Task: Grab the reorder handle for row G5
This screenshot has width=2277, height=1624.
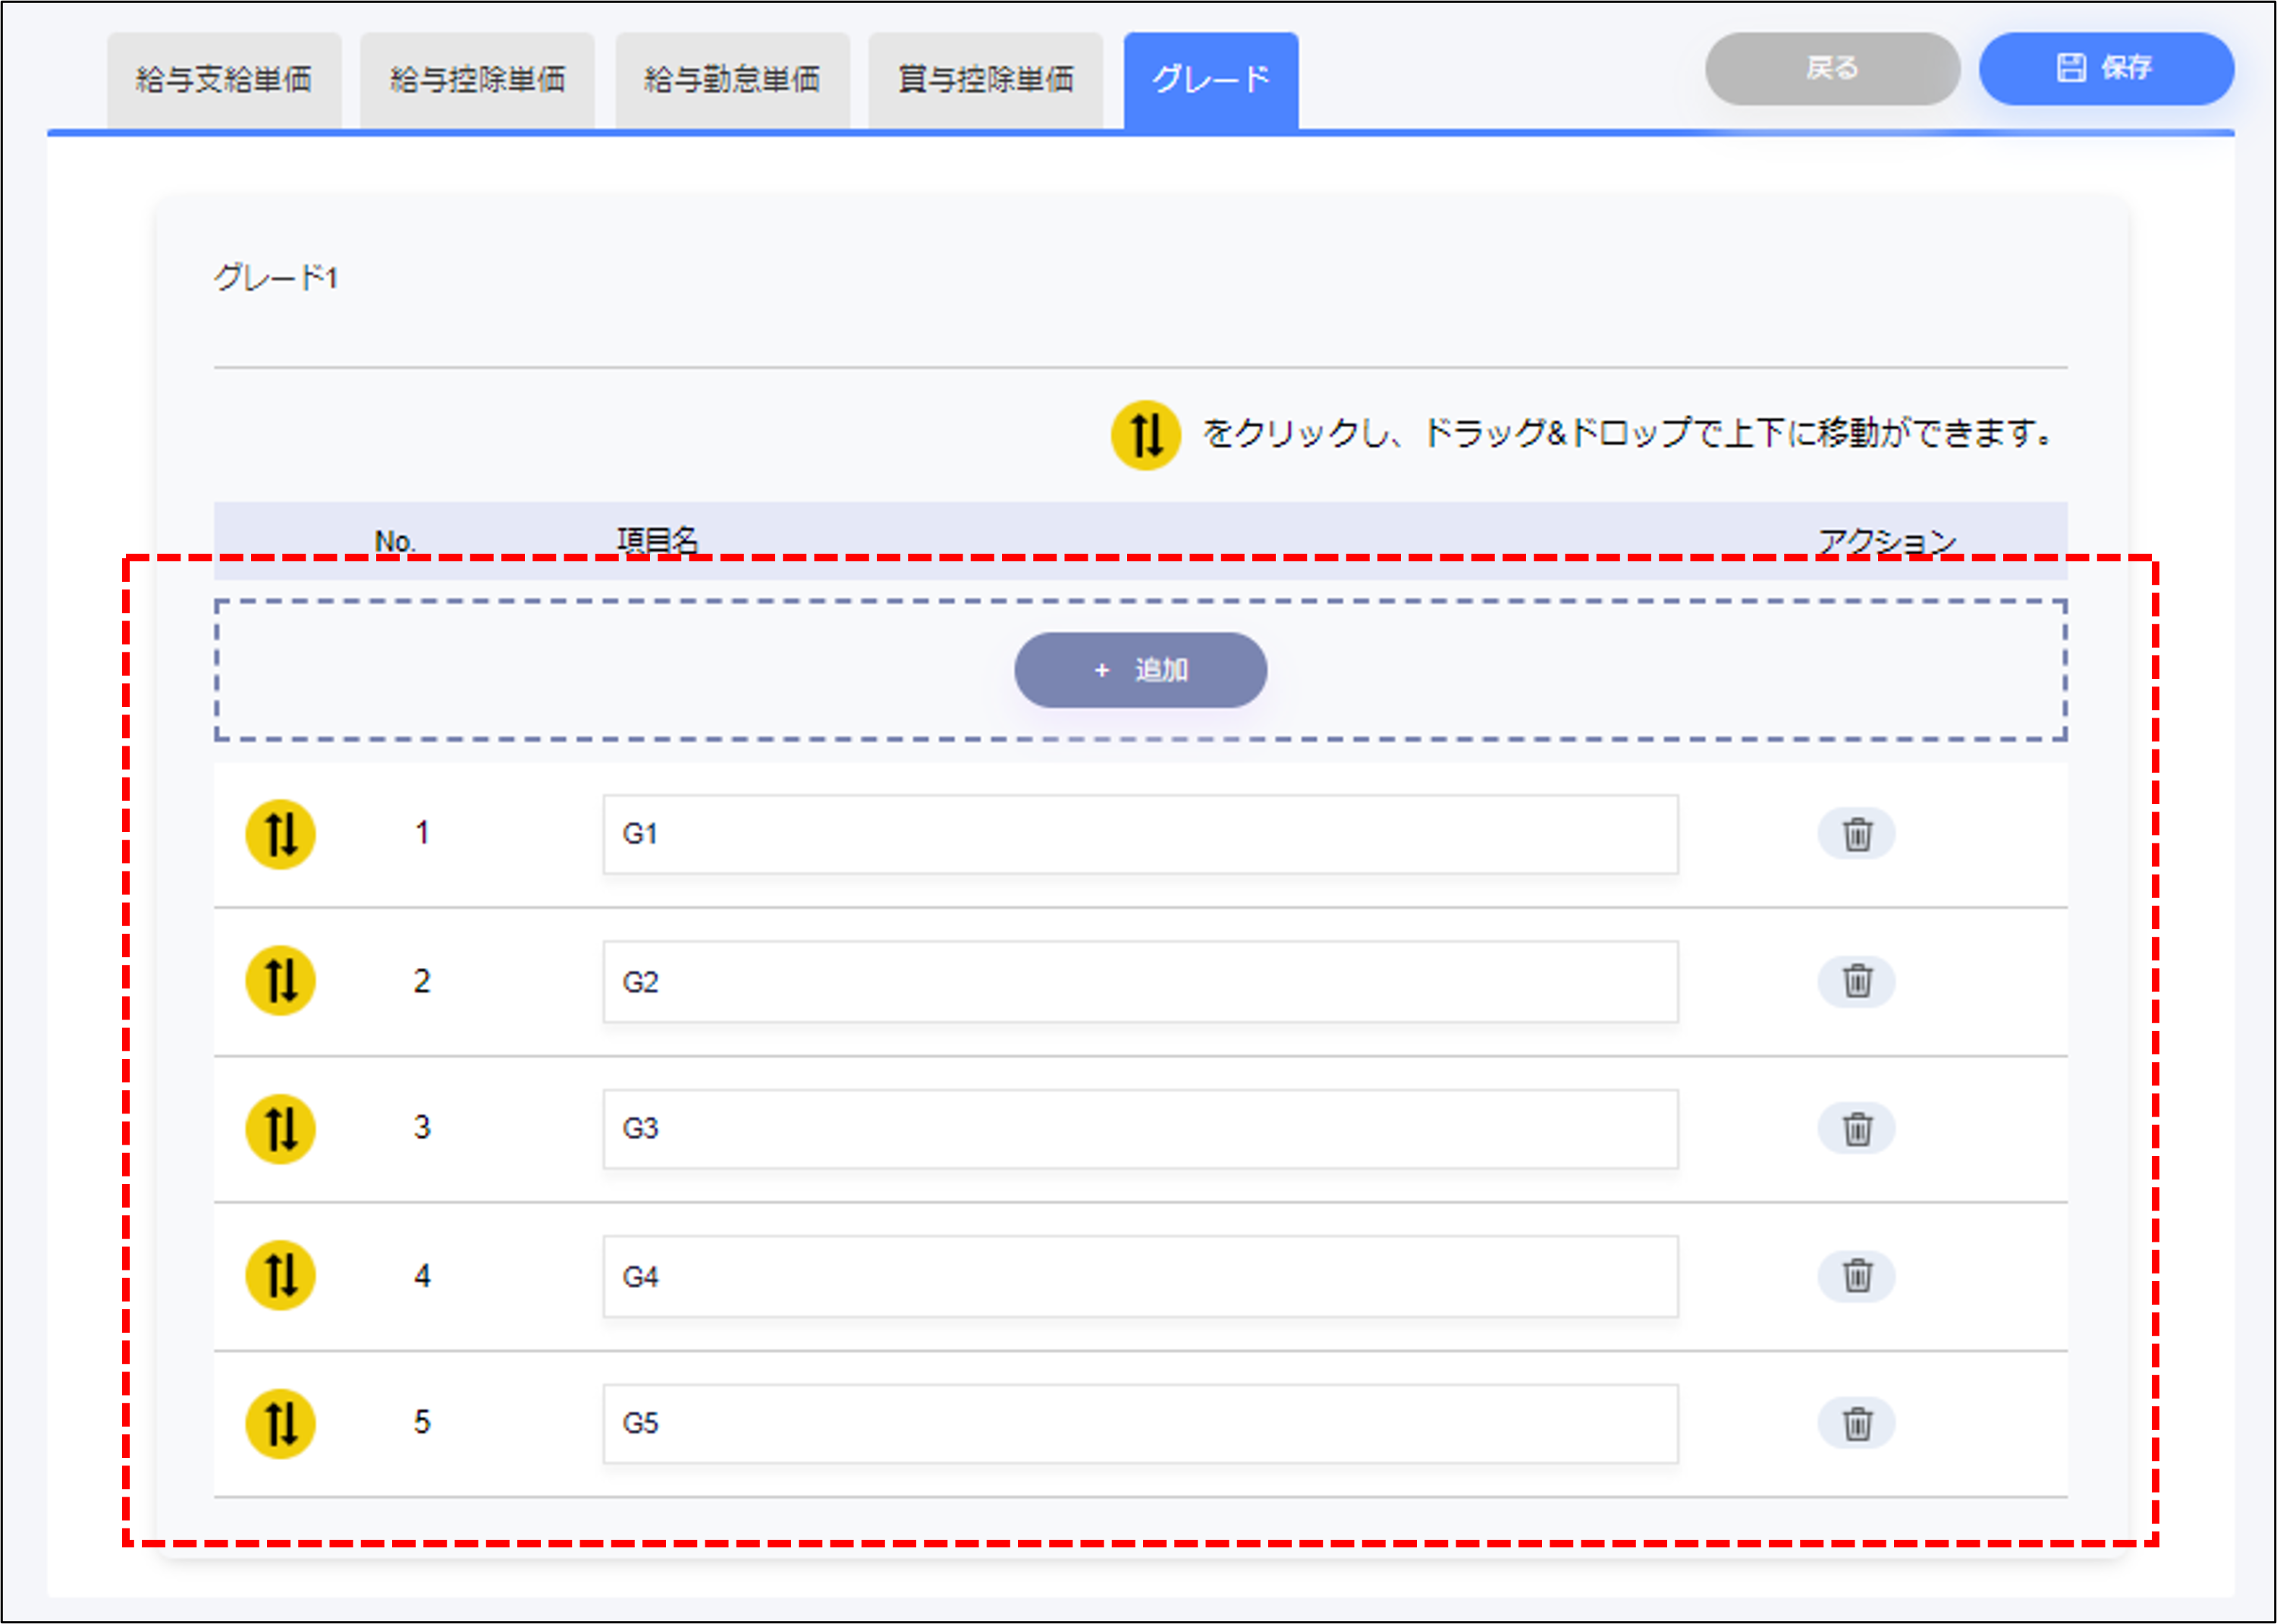Action: click(x=280, y=1424)
